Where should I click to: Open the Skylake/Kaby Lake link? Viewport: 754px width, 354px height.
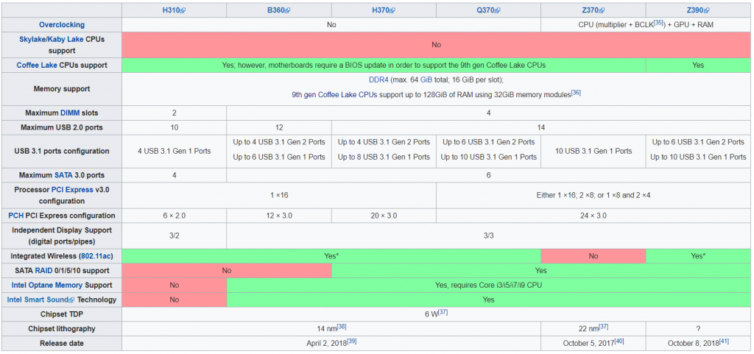50,39
